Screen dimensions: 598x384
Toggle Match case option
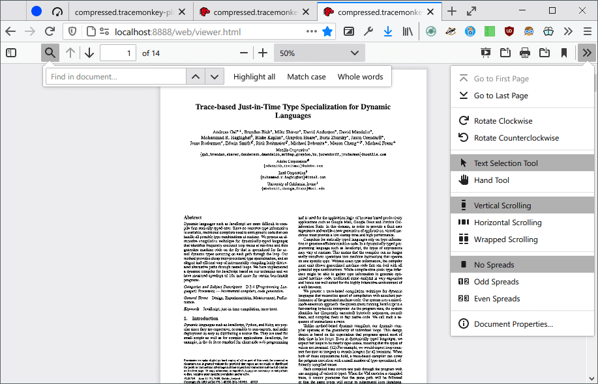tap(306, 77)
